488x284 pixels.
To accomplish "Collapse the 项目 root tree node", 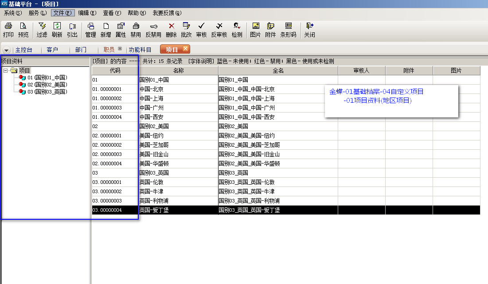I will click(5, 70).
